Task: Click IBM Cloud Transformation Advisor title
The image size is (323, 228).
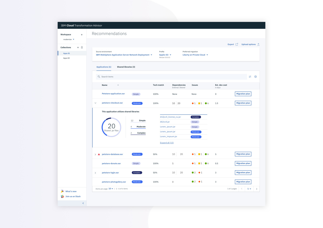Action: tap(81, 26)
